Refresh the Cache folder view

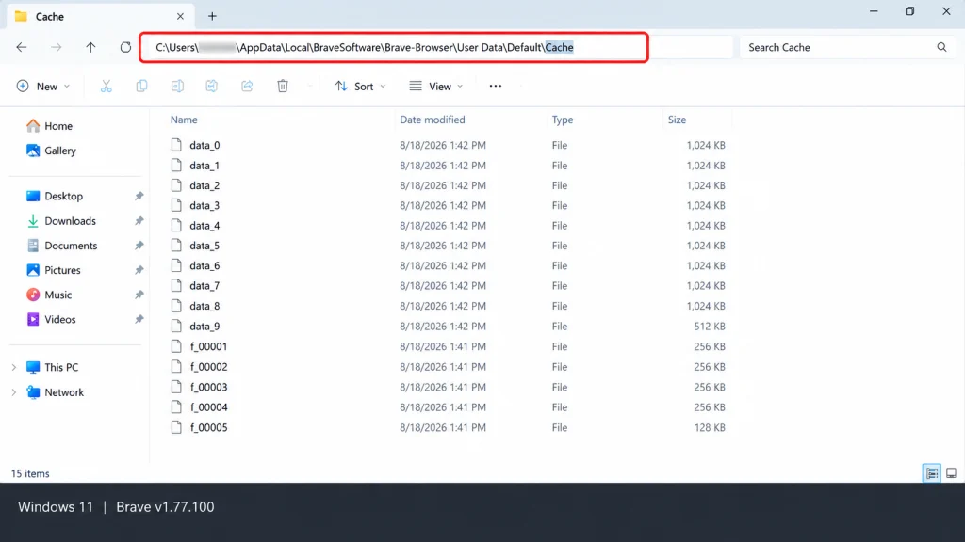[x=125, y=47]
